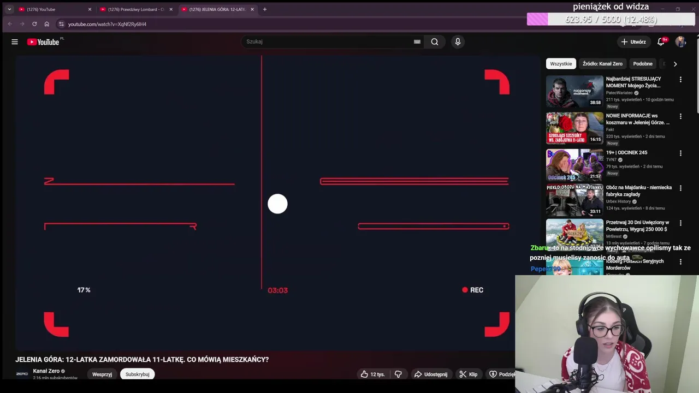Click the Utwórz create button

point(633,41)
